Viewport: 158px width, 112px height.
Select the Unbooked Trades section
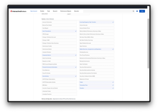(x=59, y=91)
